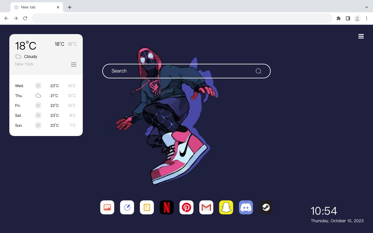373x233 pixels.
Task: Click the Fri. high of 22°C
Action: click(x=54, y=105)
